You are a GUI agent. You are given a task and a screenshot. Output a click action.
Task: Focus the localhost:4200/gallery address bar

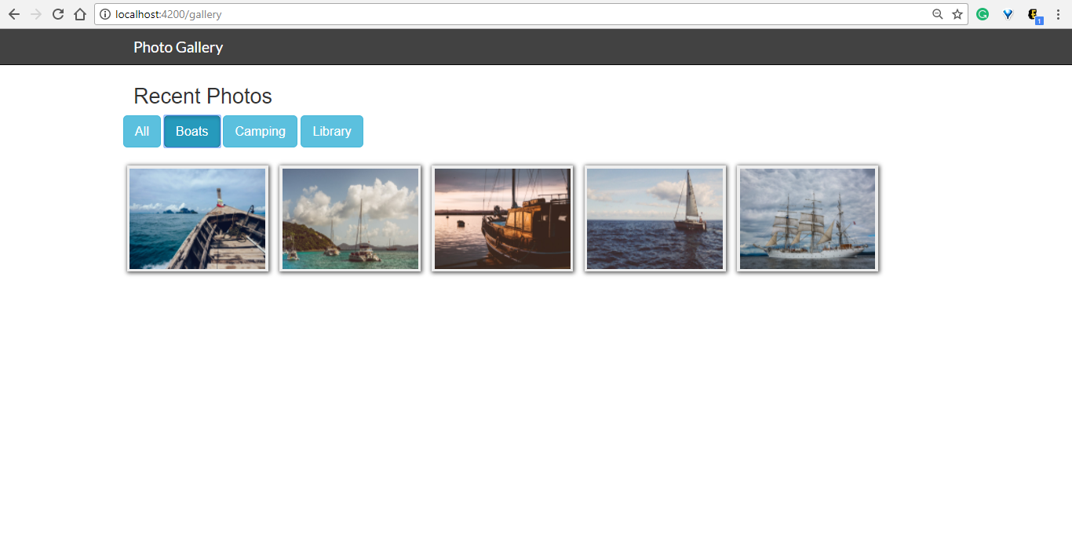tap(518, 14)
